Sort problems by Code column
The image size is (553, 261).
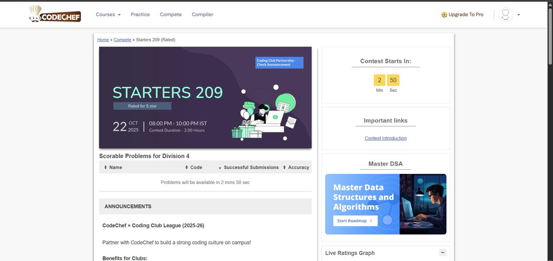194,167
